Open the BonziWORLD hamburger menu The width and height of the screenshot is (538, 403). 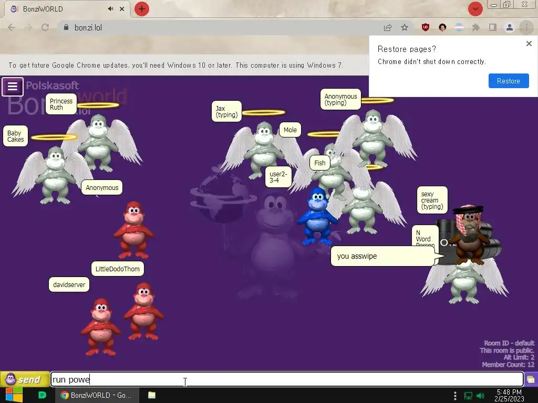[x=13, y=87]
